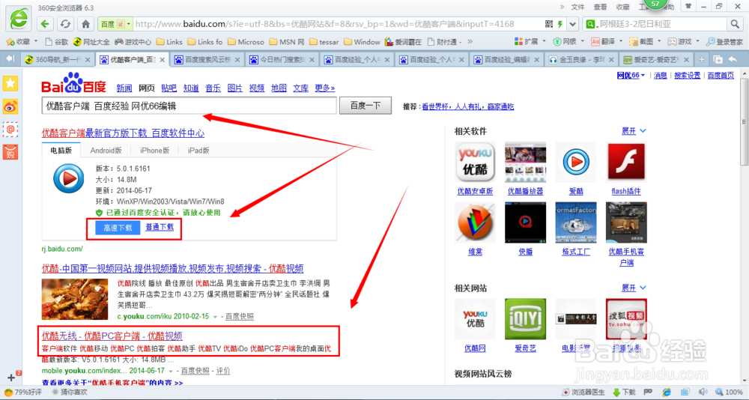The image size is (749, 400).
Task: Open the Weibo sidebar icon
Action: pos(10,106)
